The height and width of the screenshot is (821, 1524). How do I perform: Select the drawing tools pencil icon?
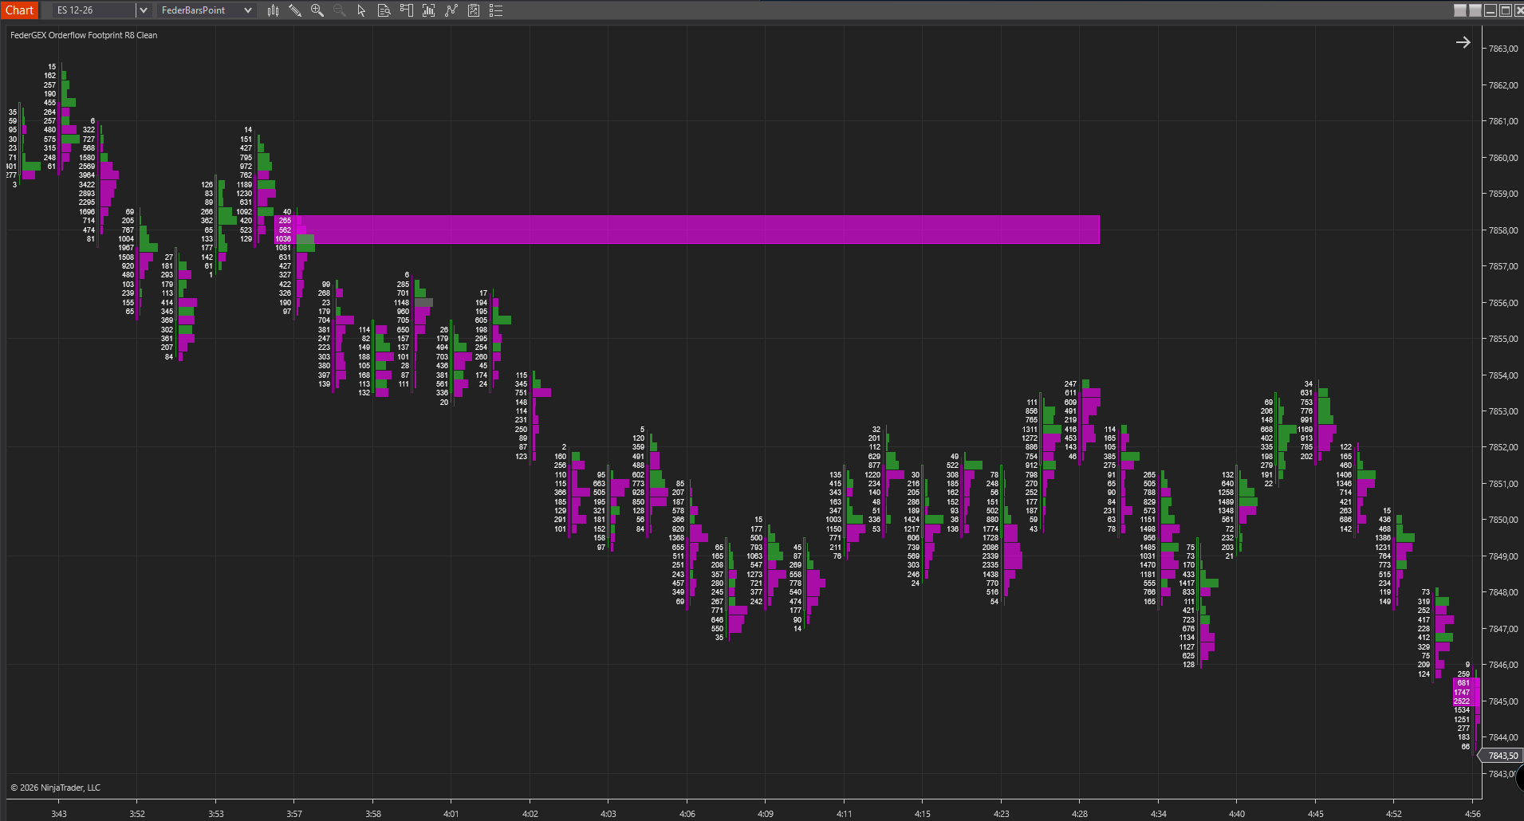(x=295, y=10)
